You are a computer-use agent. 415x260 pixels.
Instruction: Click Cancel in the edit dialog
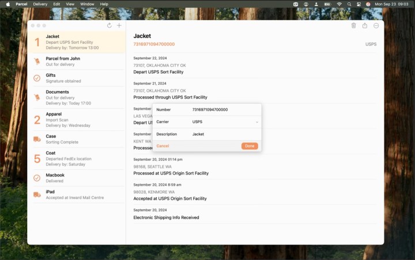163,146
